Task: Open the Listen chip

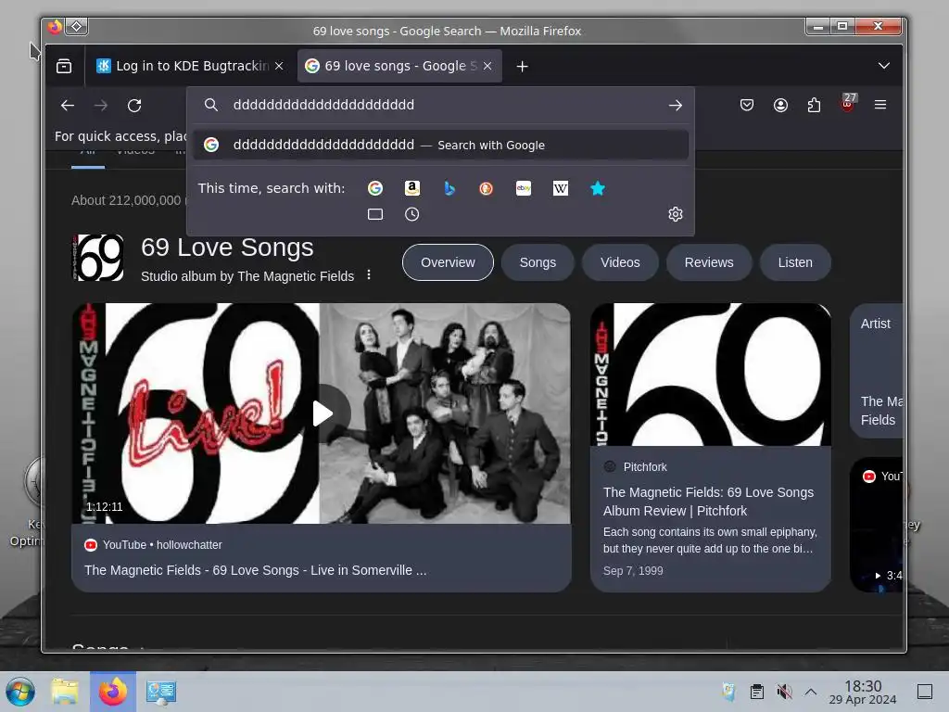Action: click(x=795, y=262)
